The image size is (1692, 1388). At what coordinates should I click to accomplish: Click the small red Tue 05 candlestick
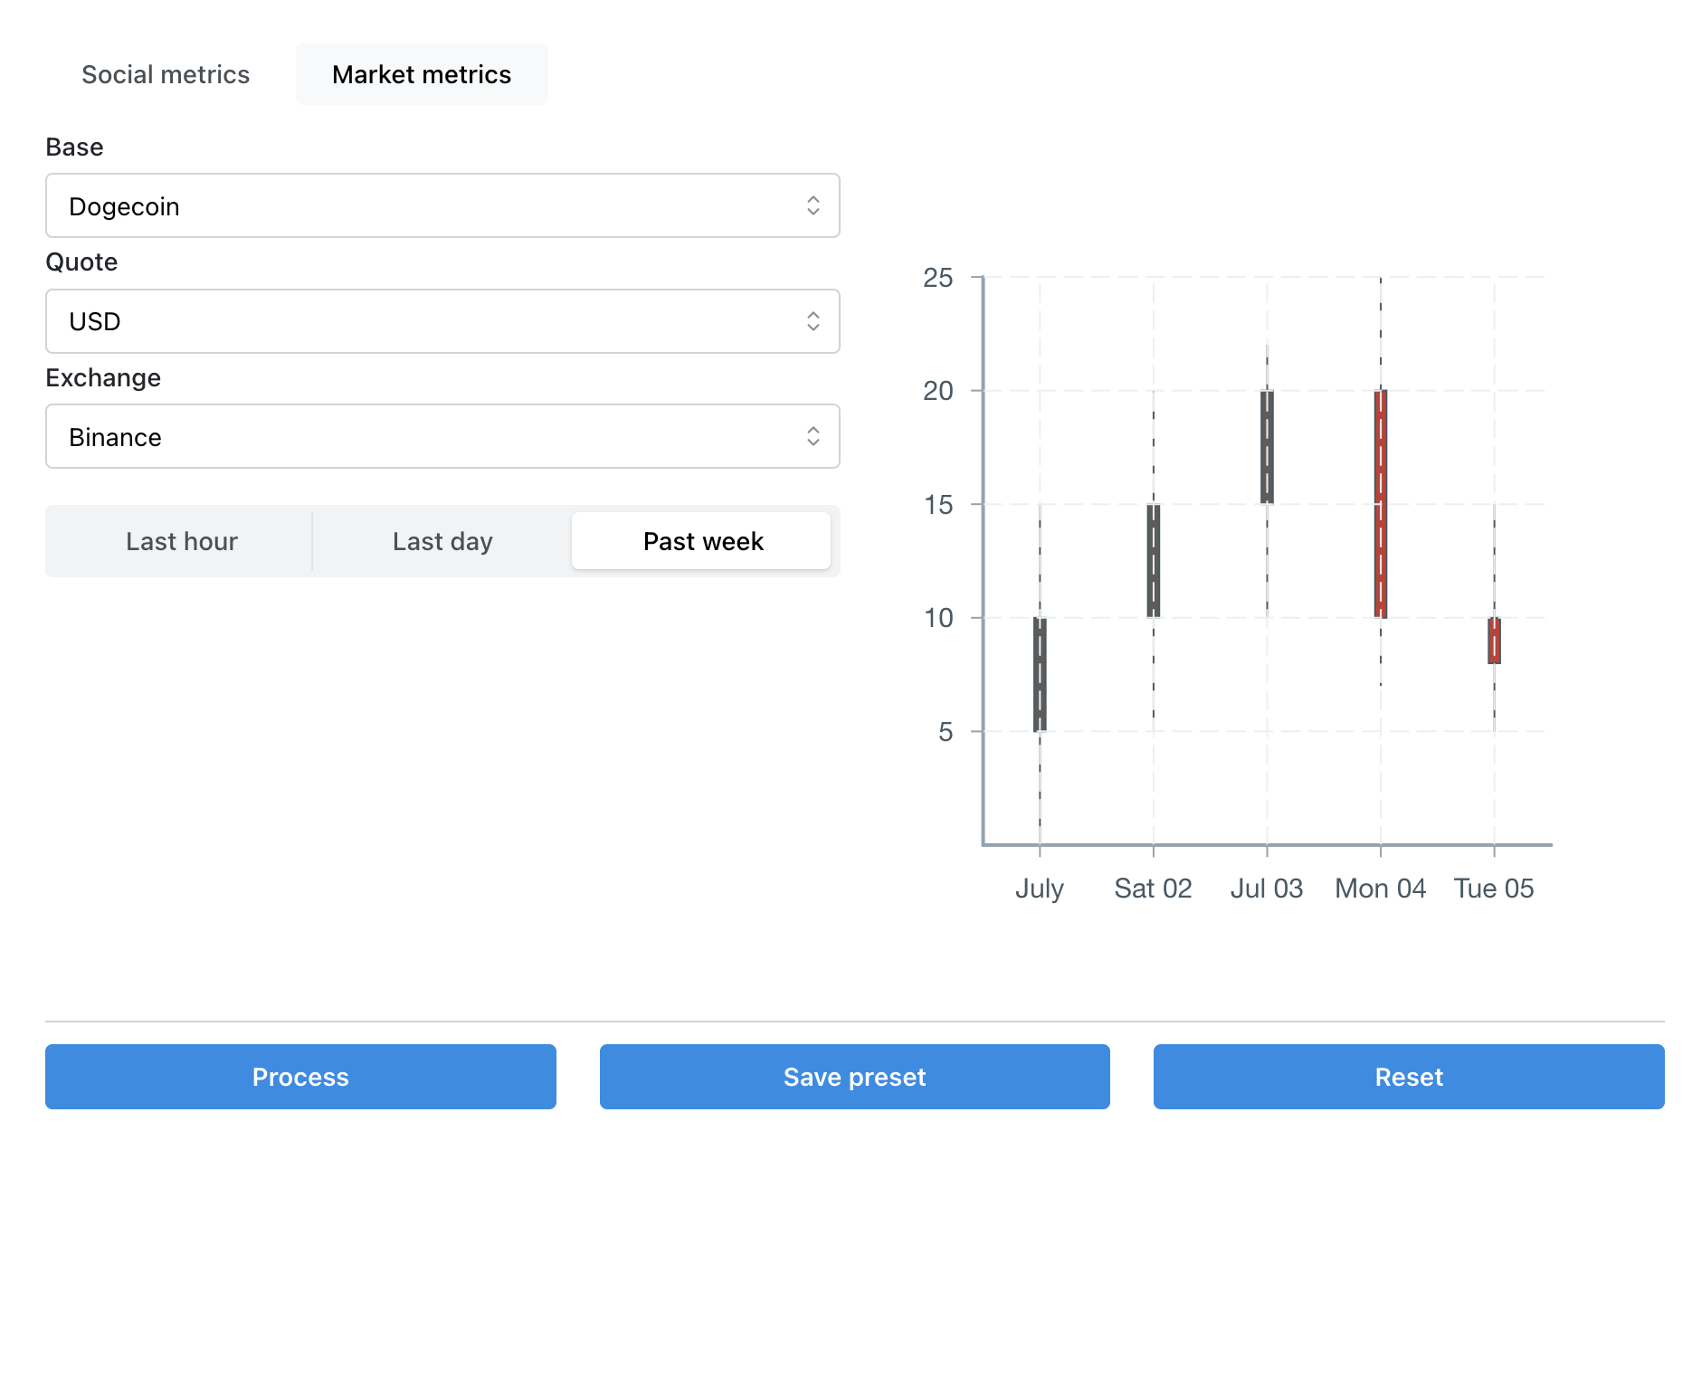click(1494, 641)
